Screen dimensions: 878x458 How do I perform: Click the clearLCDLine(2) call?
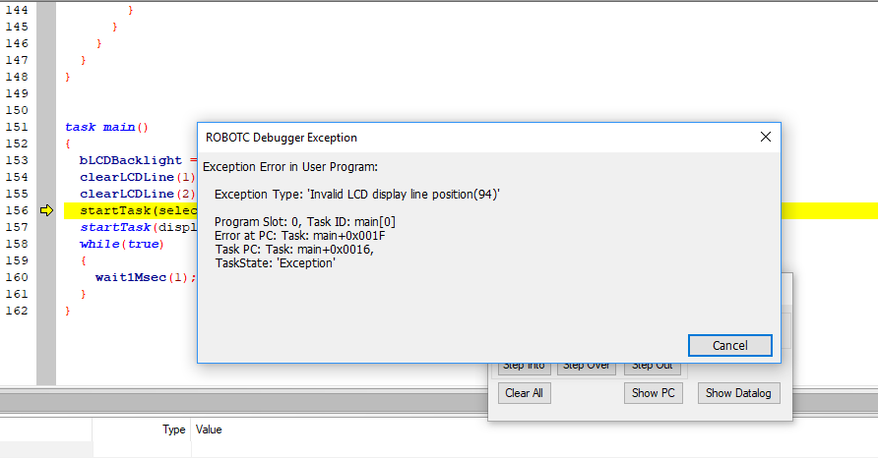click(137, 194)
